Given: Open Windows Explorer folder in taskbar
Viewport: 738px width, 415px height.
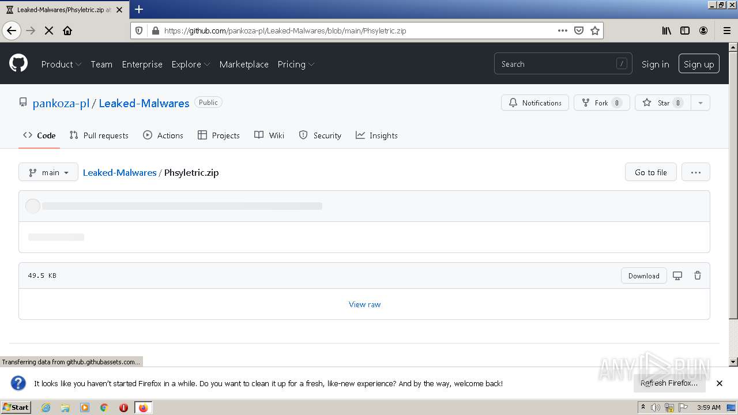Looking at the screenshot, I should (x=65, y=408).
